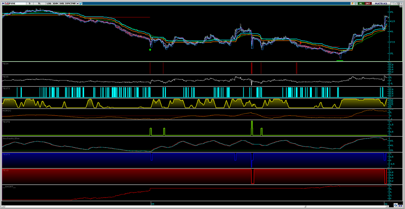Click the 05 date marker on time axis
Viewport: 405px width, 209px height.
(153, 204)
